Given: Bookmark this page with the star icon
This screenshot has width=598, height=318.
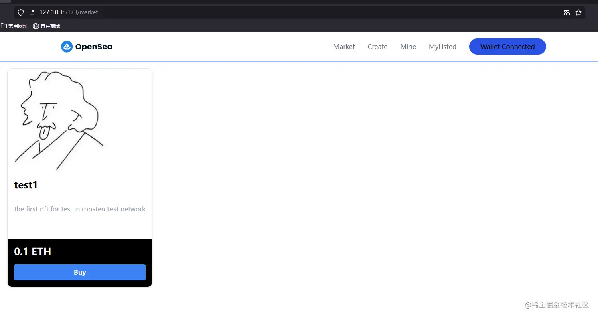Looking at the screenshot, I should point(578,12).
